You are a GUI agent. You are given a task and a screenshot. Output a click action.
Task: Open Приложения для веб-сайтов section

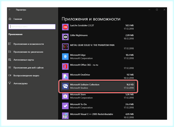click(28, 68)
